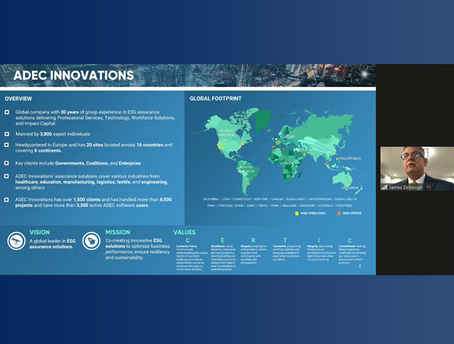Click the bold '30 years' text
Viewport: 454px width, 344px height.
click(69, 112)
